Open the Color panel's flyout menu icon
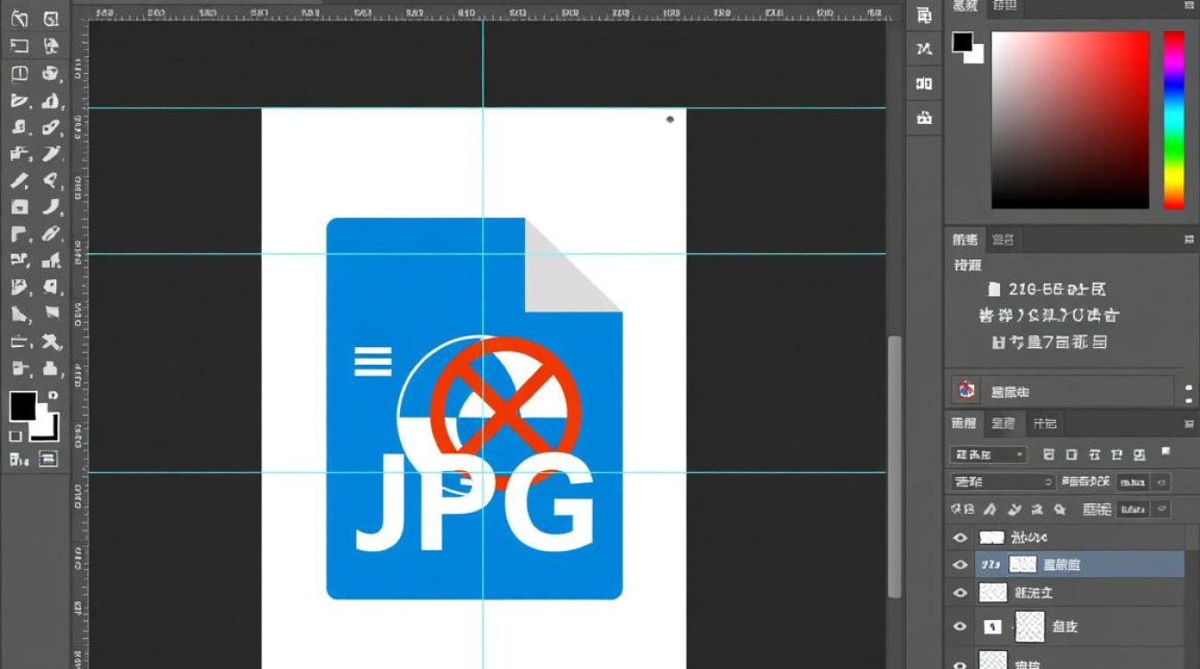Screen dimensions: 1200x669 click(1188, 6)
